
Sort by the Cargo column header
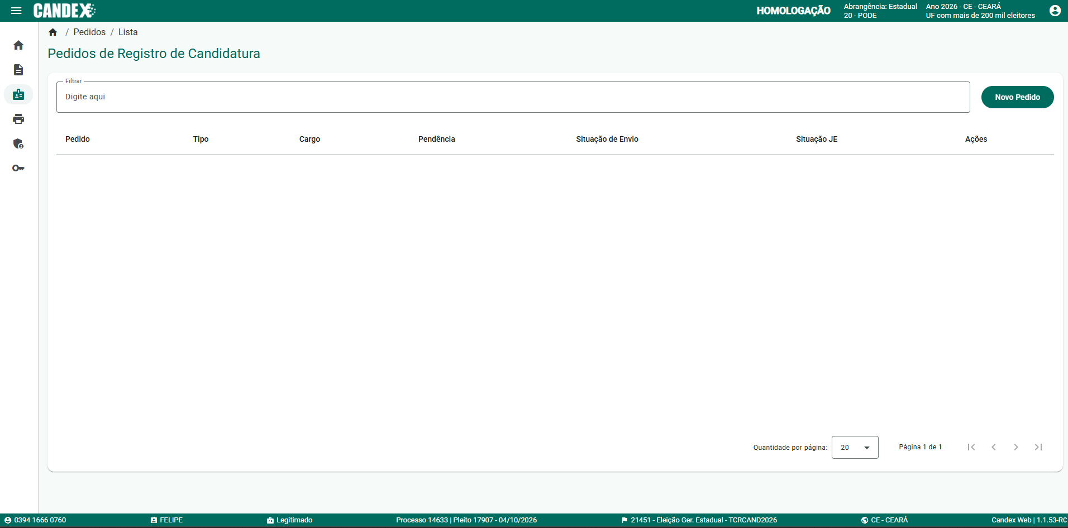[x=309, y=139]
